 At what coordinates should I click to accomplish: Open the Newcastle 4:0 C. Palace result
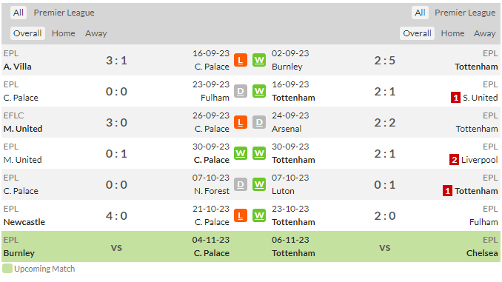(x=116, y=215)
